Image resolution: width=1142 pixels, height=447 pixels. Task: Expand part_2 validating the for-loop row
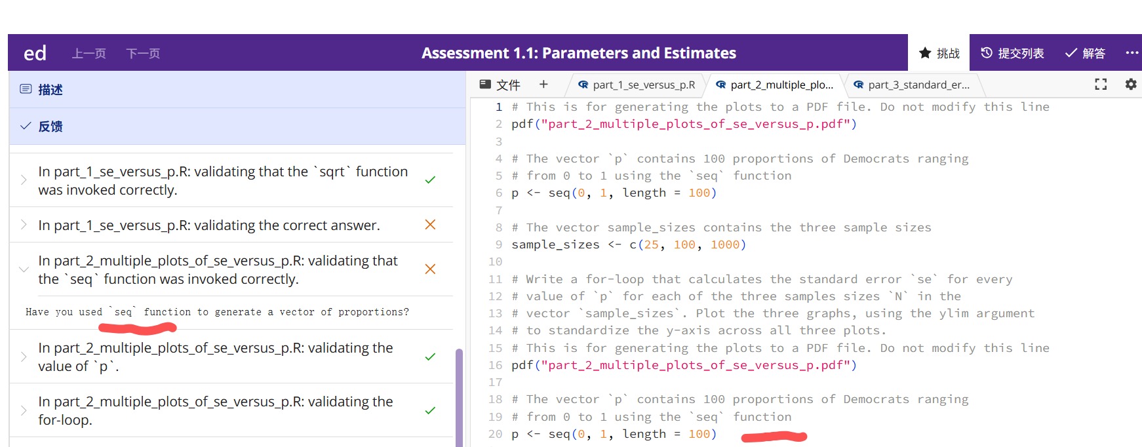[x=231, y=410]
